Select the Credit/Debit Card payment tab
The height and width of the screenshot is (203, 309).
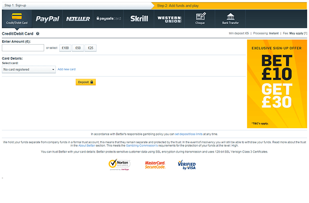click(x=17, y=19)
